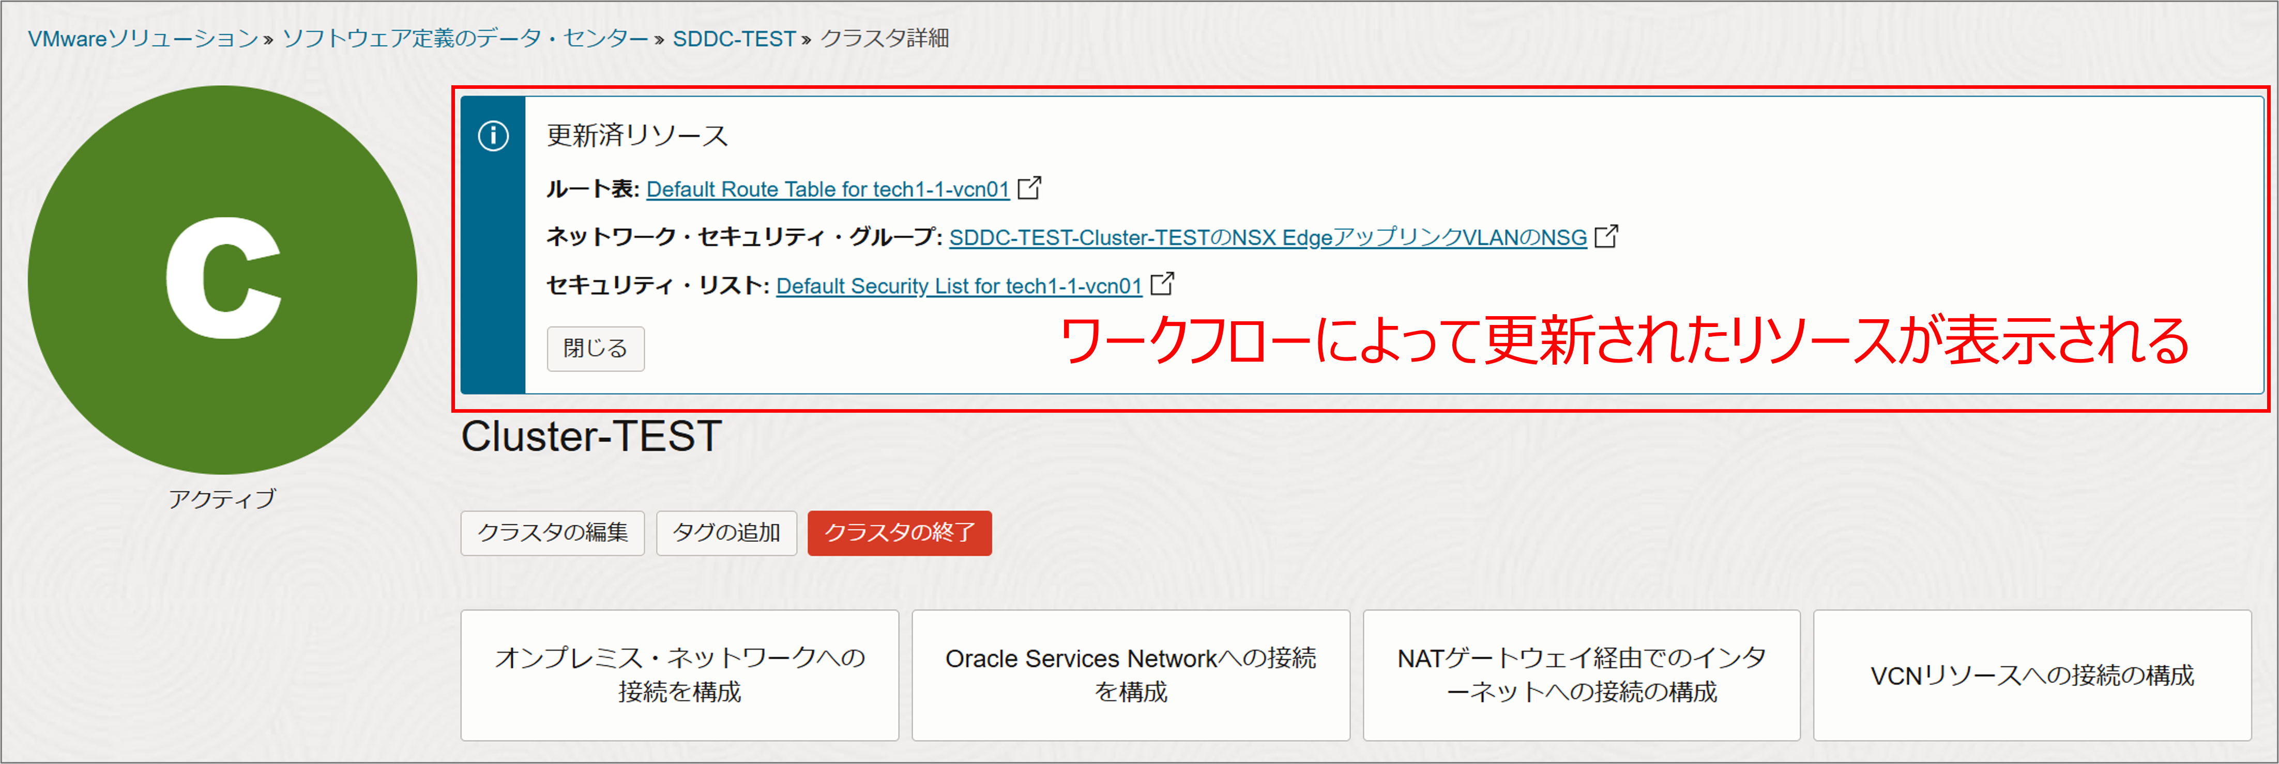Click the green Cluster status C icon
The width and height of the screenshot is (2279, 764).
[x=222, y=279]
